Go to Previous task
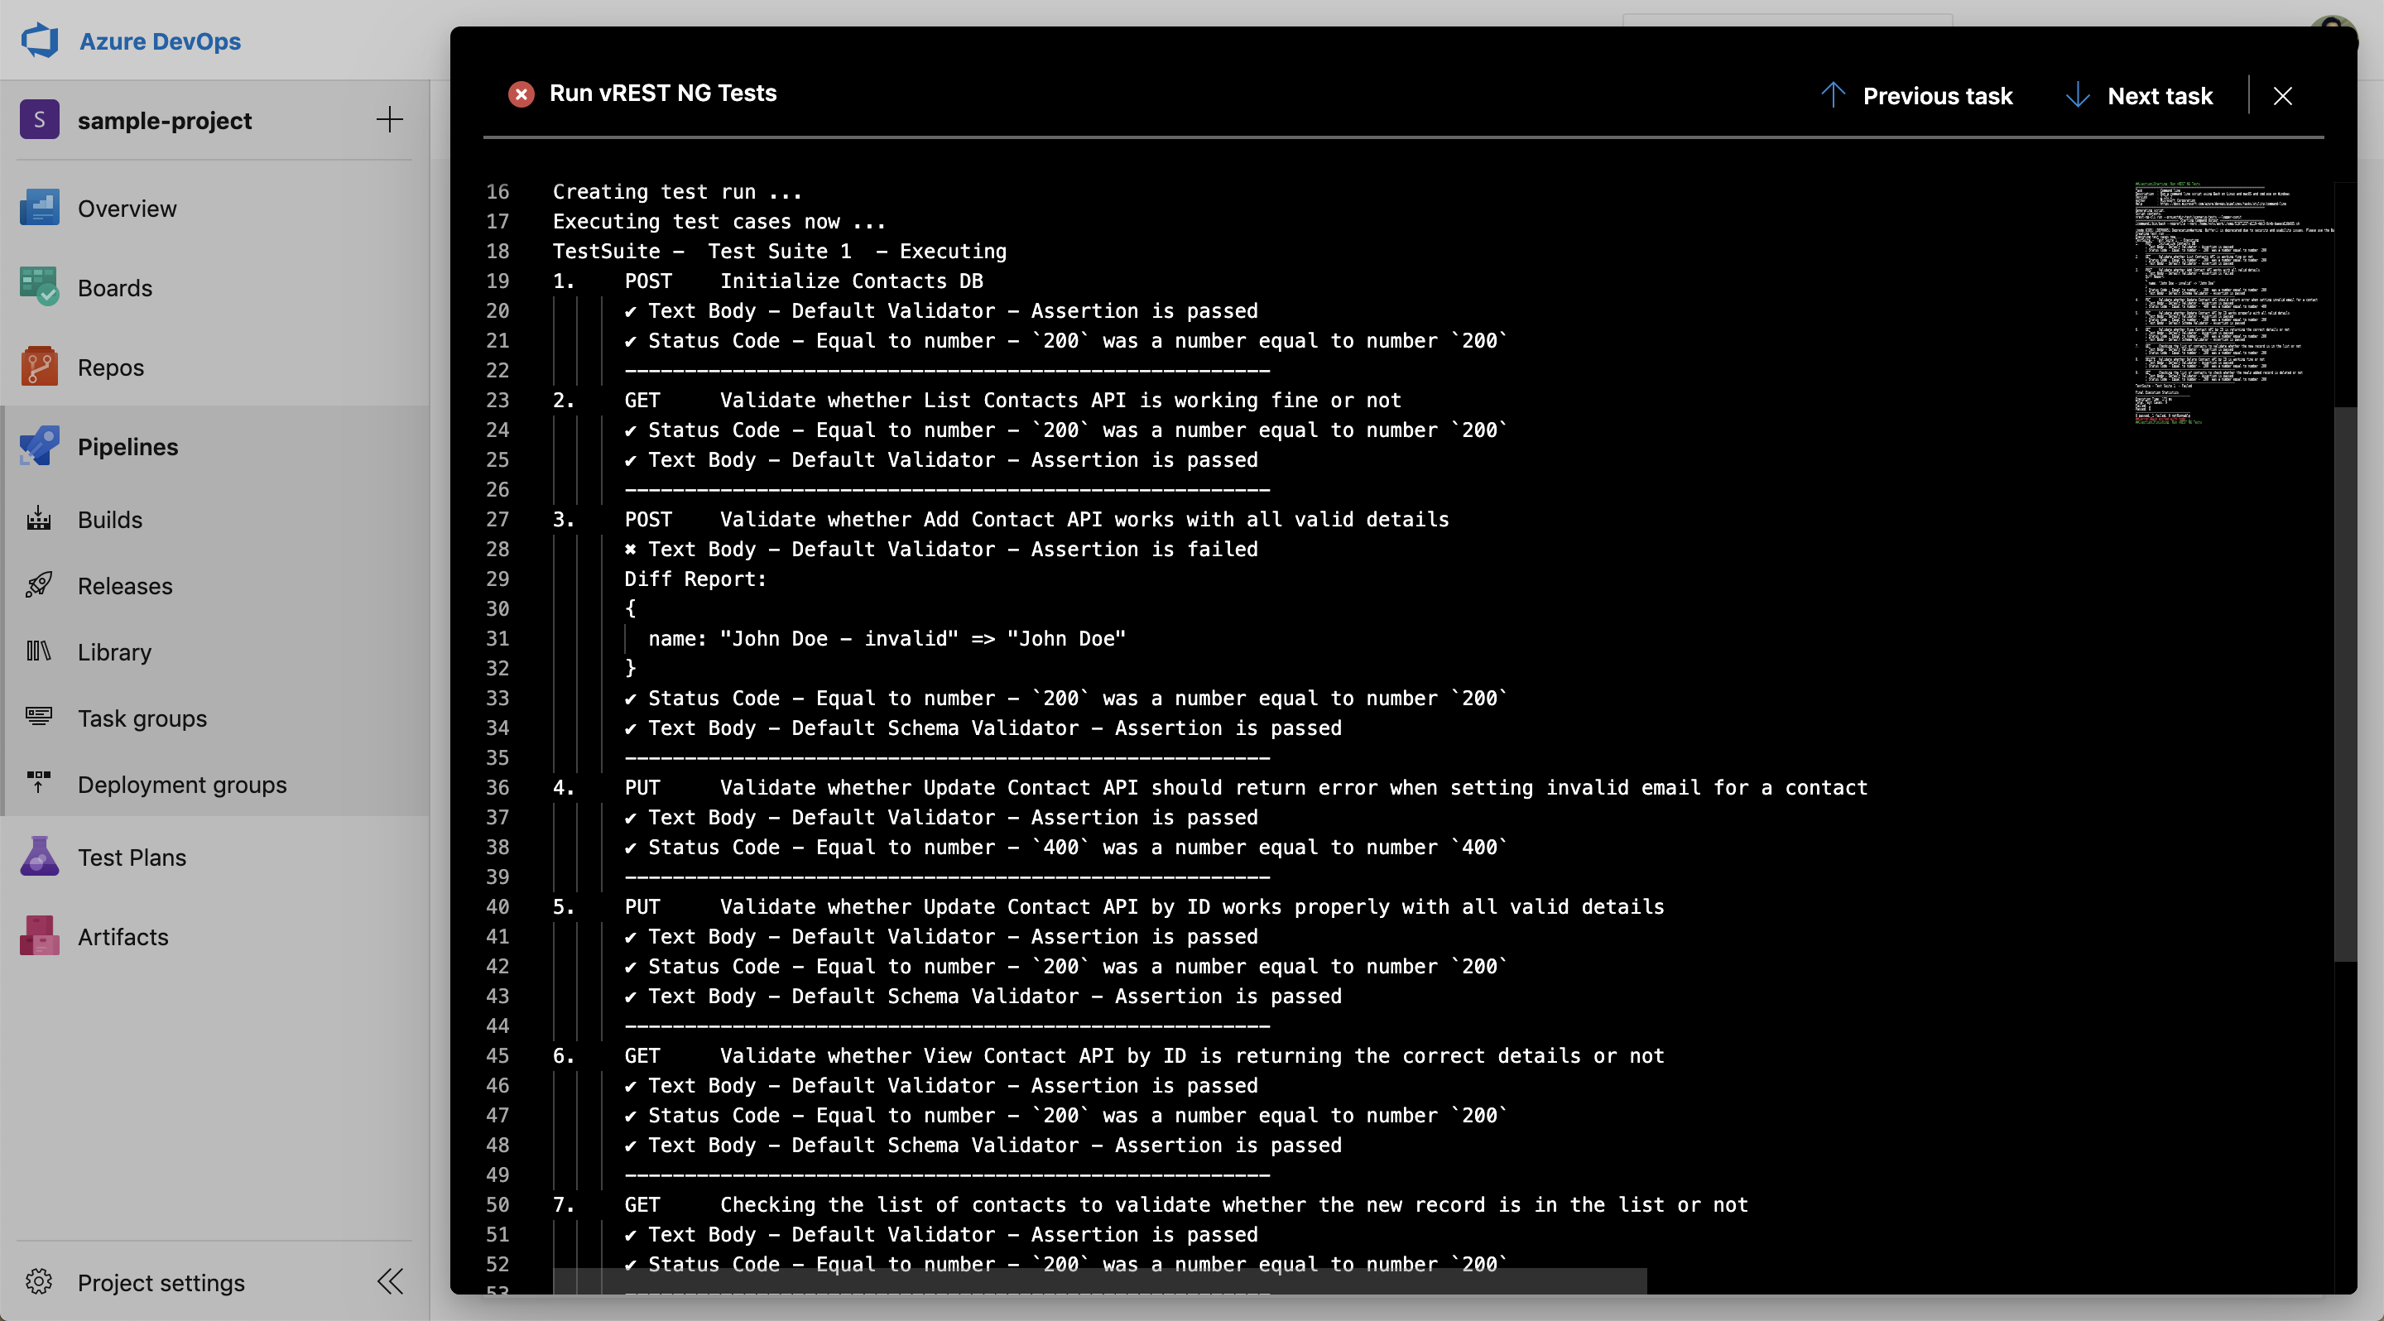Image resolution: width=2384 pixels, height=1321 pixels. click(x=1937, y=95)
